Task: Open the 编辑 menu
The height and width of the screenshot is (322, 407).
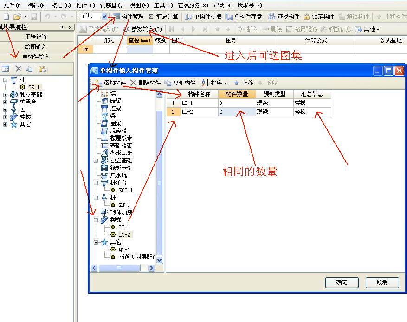Action: pos(37,5)
